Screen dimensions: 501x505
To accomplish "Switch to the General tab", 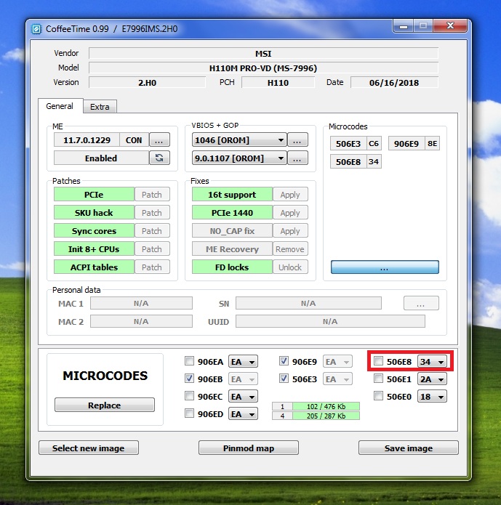I will tap(60, 106).
